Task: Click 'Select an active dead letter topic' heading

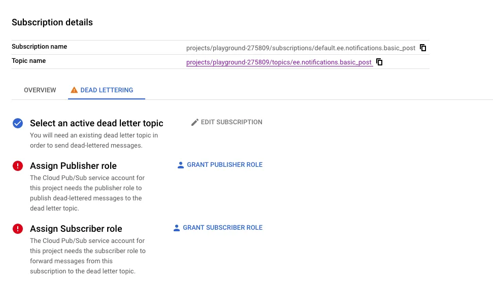Action: point(96,123)
